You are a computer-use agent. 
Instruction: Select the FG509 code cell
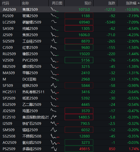tap(8, 16)
